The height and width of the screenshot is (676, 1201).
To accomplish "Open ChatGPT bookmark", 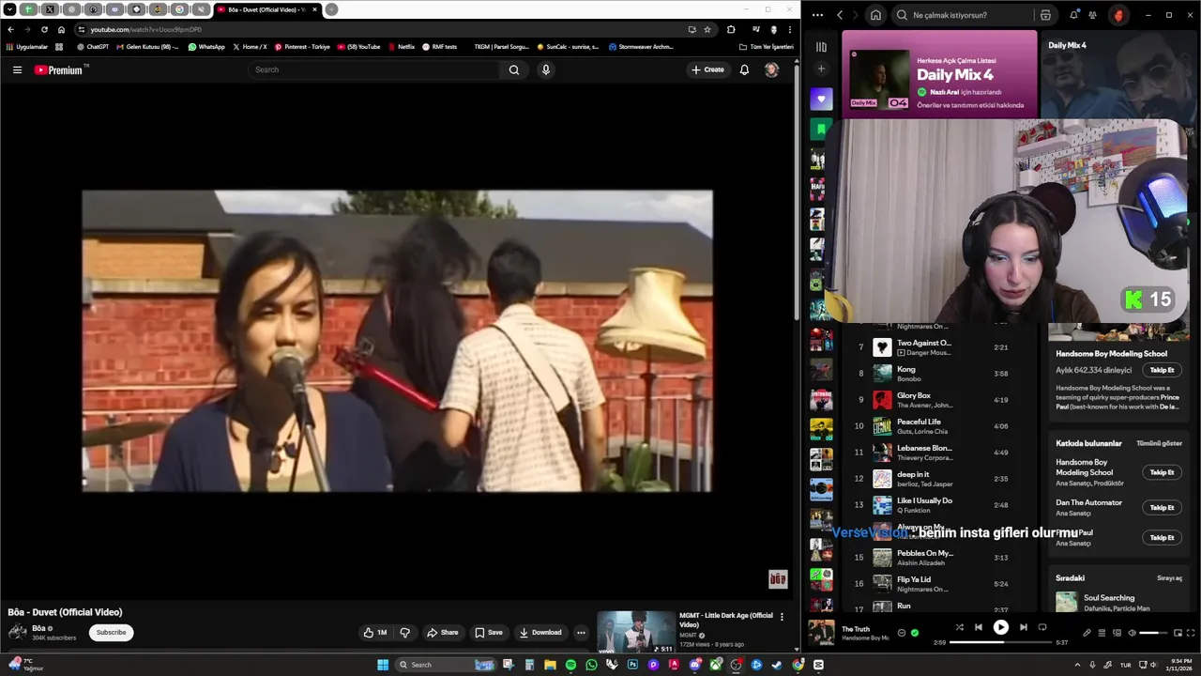I will click(93, 47).
